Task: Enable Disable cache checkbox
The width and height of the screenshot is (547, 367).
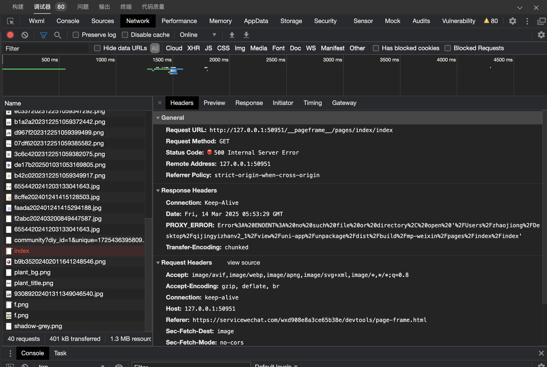Action: [x=125, y=35]
